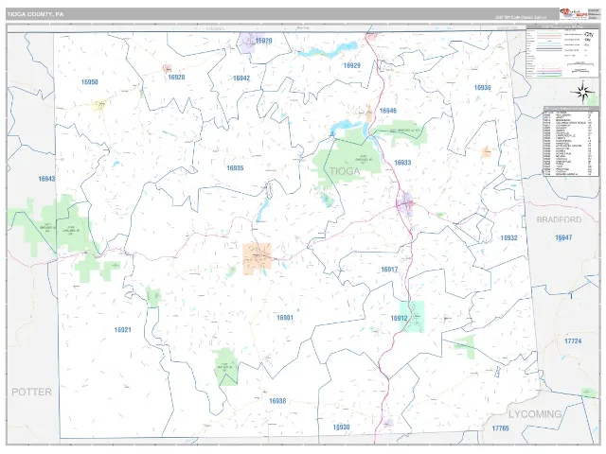This screenshot has width=606, height=454.
Task: Select ZIP code label 16912
Action: coord(399,318)
